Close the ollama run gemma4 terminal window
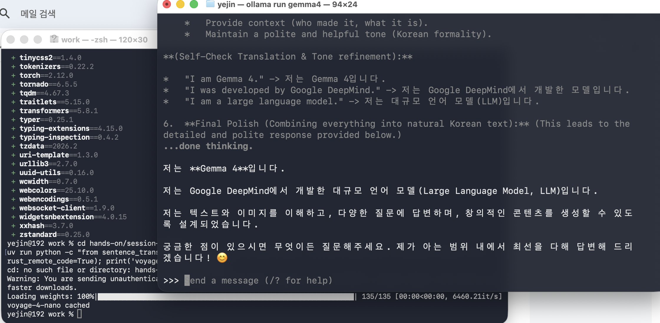660x323 pixels. click(167, 4)
